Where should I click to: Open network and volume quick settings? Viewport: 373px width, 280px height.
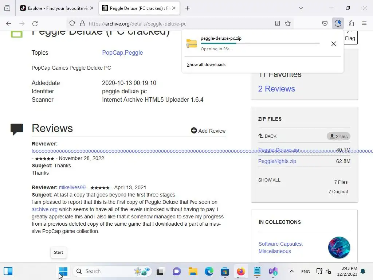pos(324,271)
